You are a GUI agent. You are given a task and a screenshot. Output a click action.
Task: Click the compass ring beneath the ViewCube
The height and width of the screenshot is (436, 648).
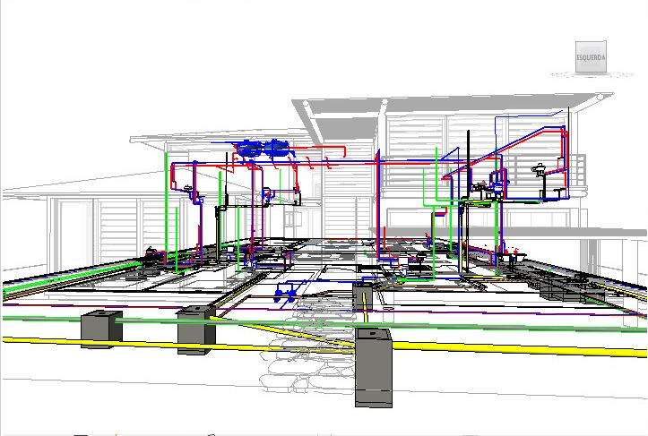(591, 75)
